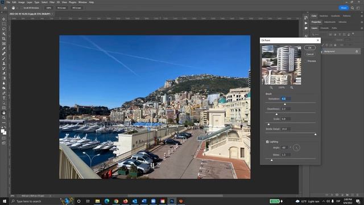Screen dimensions: 364x205
Task: Open the search magnifier beside Share
Action: [353, 8]
